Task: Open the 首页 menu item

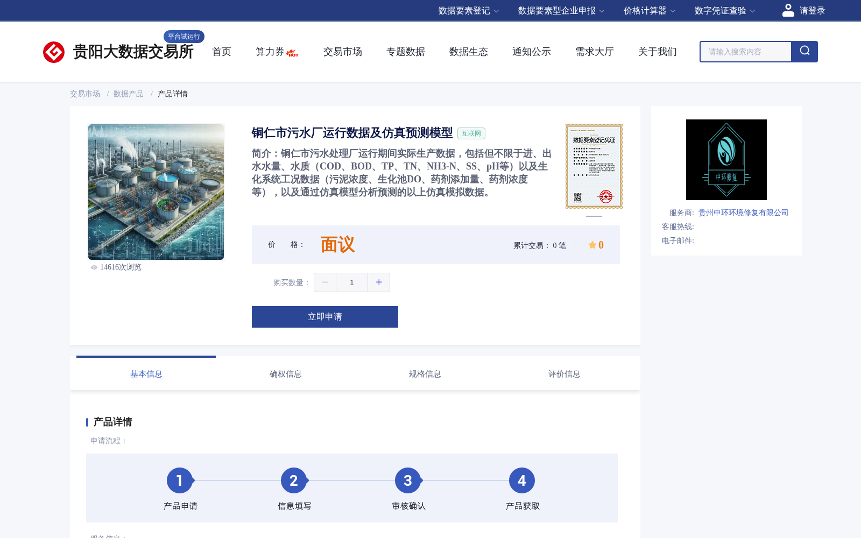Action: 222,52
